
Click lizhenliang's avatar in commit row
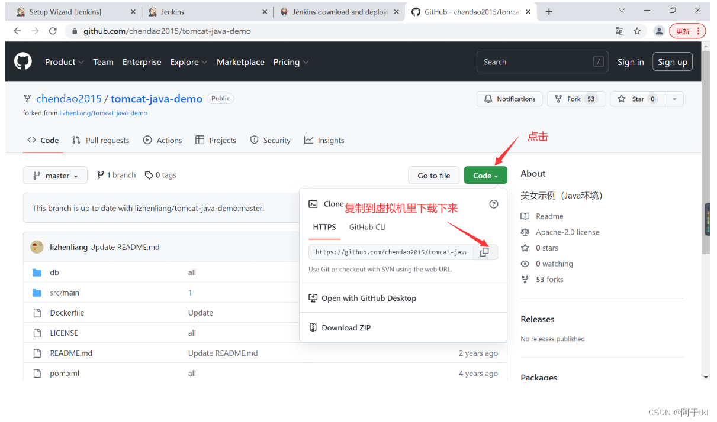(x=37, y=247)
